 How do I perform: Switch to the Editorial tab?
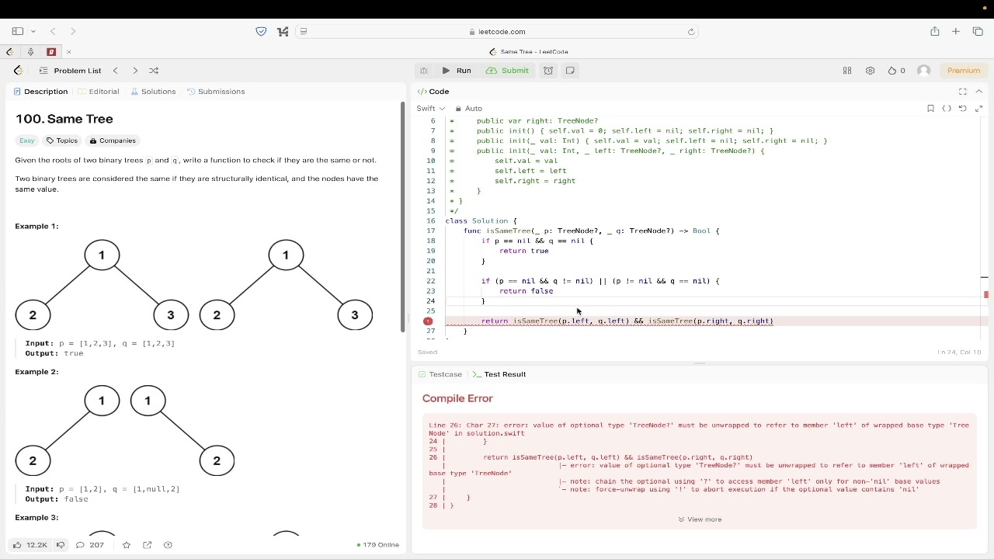pyautogui.click(x=99, y=92)
